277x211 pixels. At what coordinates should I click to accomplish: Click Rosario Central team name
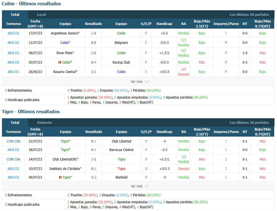65,72
